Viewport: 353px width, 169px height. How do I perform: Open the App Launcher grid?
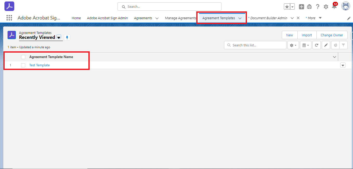click(x=9, y=18)
